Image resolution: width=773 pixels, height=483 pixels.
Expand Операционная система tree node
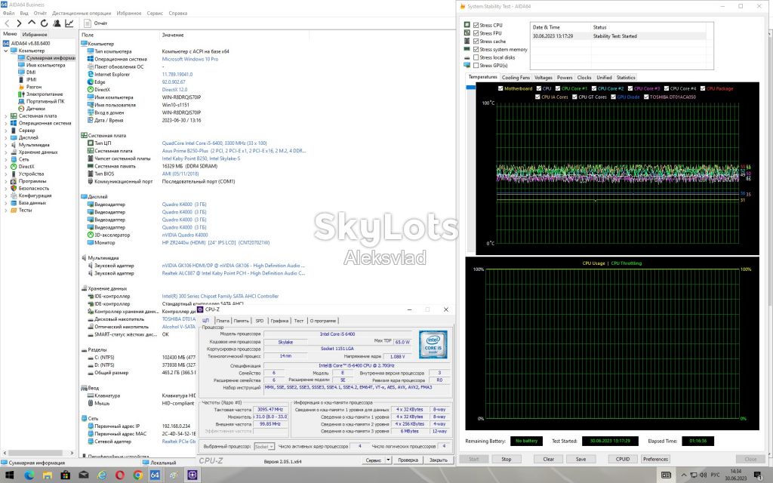coord(5,123)
